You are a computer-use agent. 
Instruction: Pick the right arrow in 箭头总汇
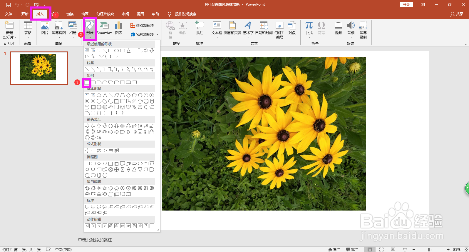[x=87, y=126]
